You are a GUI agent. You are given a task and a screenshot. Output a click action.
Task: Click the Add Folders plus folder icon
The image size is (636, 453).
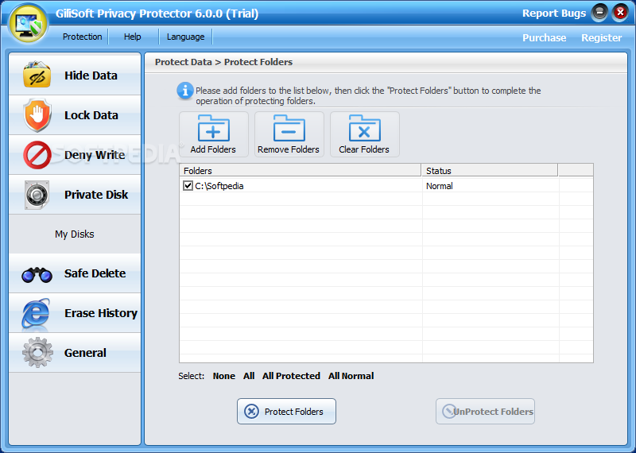[213, 128]
